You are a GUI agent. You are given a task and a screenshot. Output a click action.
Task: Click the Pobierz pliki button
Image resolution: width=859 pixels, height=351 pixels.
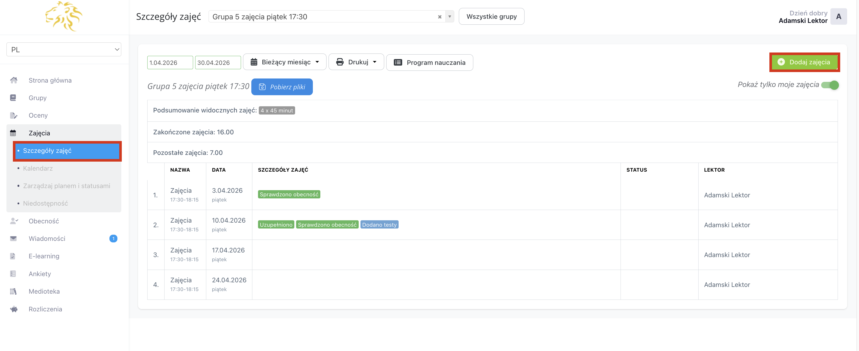[282, 87]
